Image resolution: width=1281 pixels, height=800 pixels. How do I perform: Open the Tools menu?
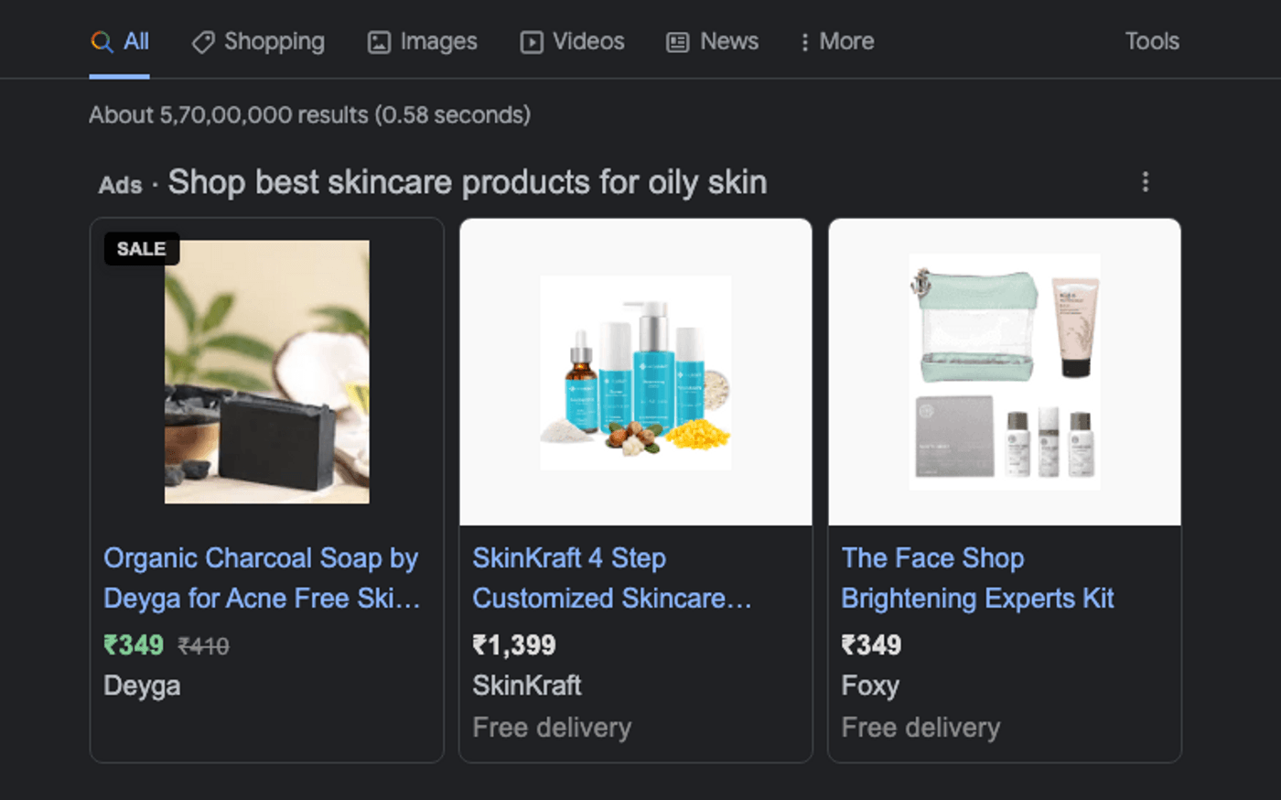(1152, 41)
